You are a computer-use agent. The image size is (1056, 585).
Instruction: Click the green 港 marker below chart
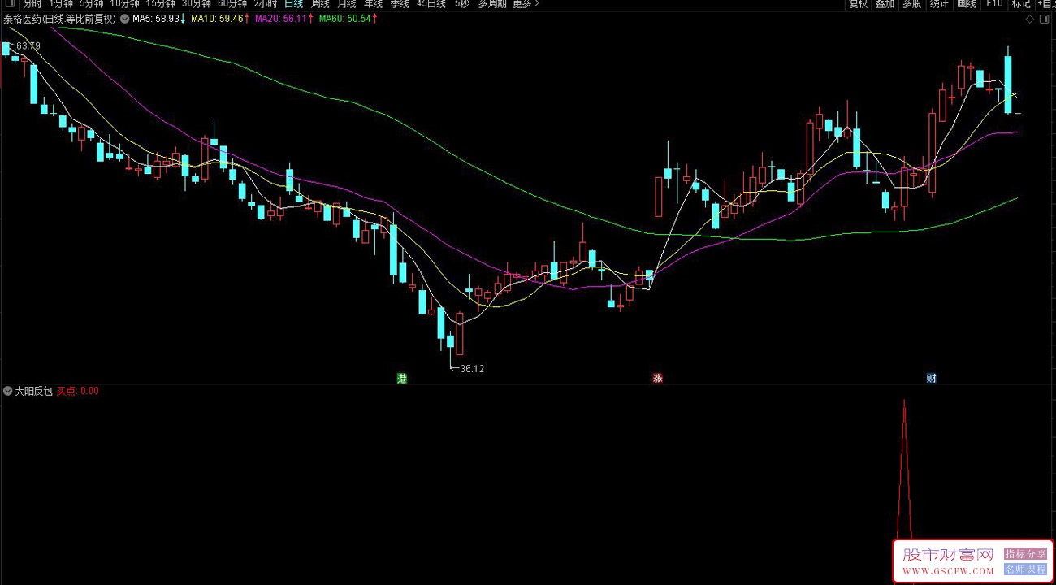pos(401,379)
